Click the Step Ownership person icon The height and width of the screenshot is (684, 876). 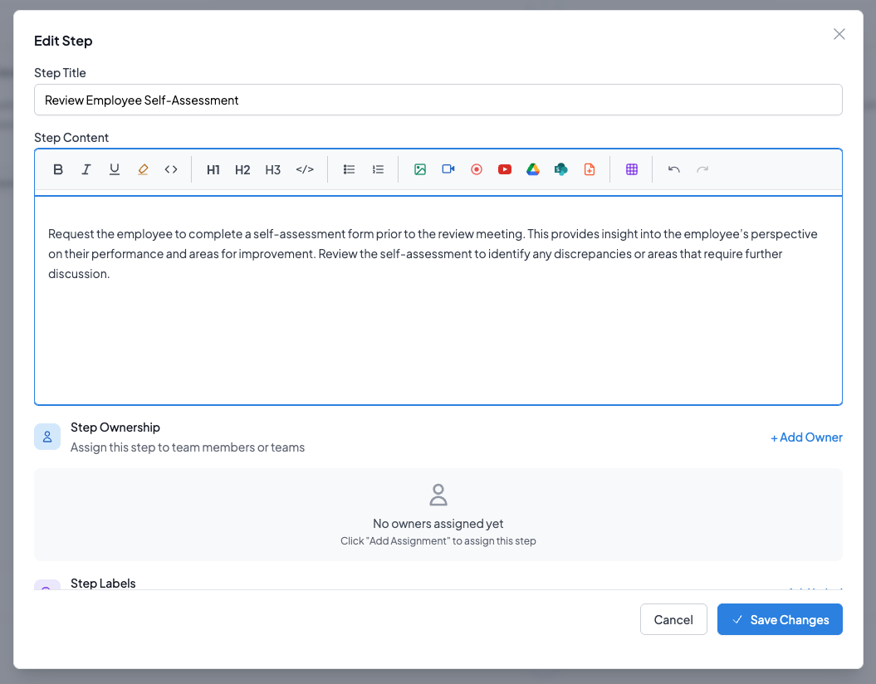(x=47, y=437)
